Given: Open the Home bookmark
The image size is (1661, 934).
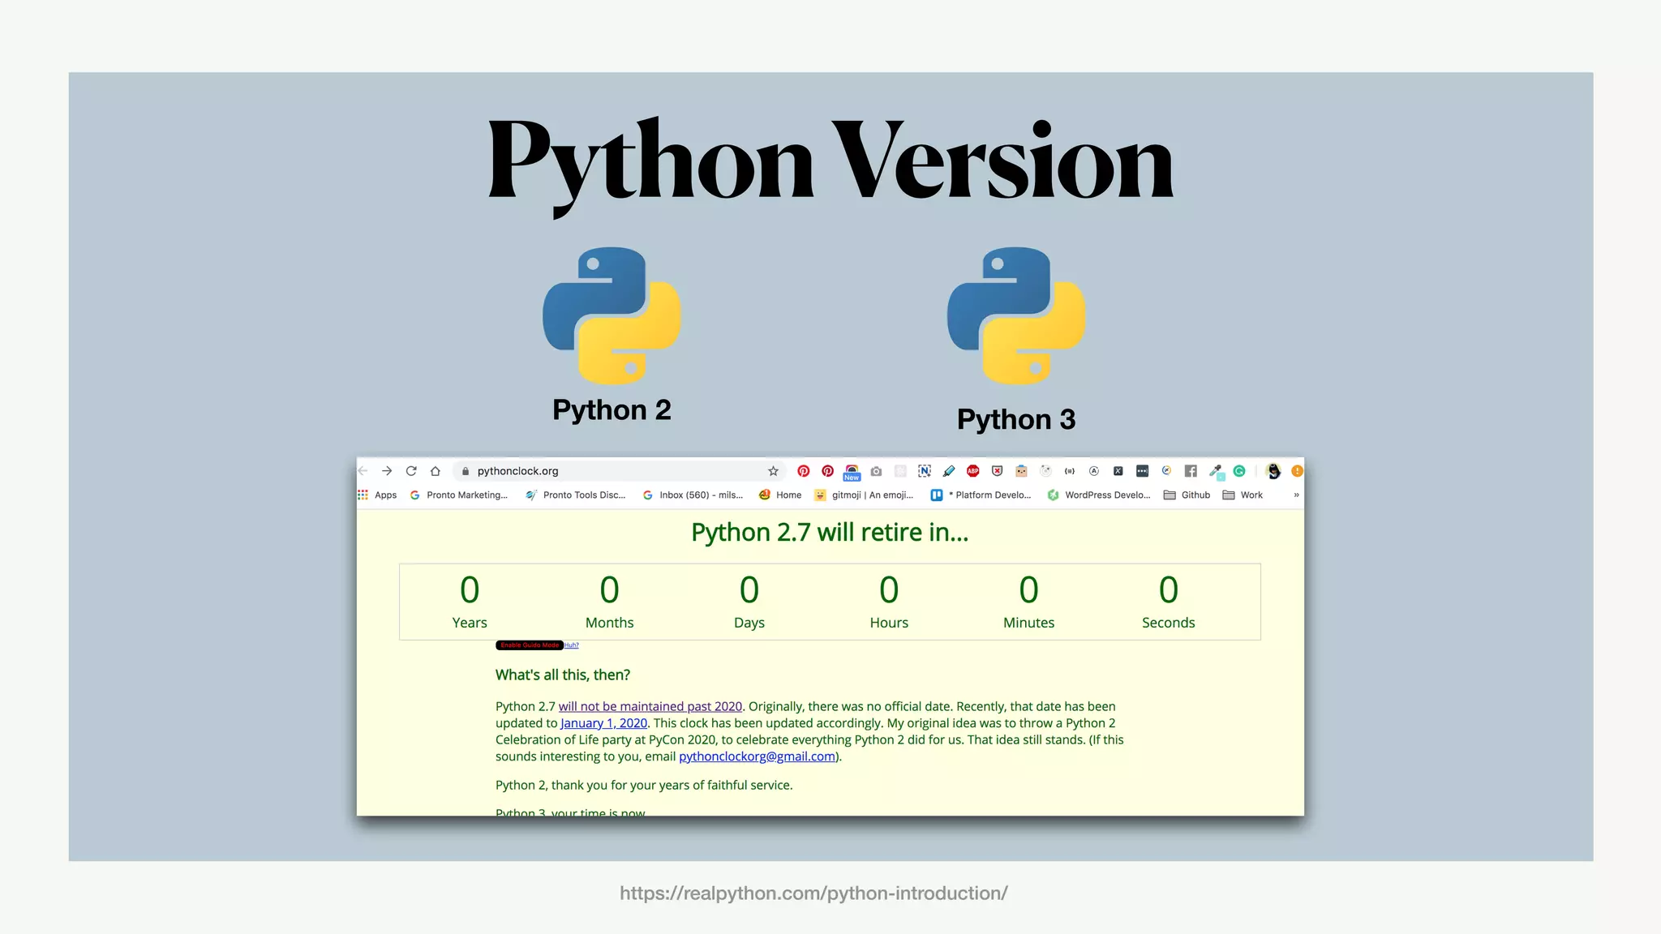Looking at the screenshot, I should 780,495.
